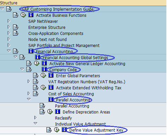Execute Define Depreciation Areas clock icon

[x=50, y=112]
